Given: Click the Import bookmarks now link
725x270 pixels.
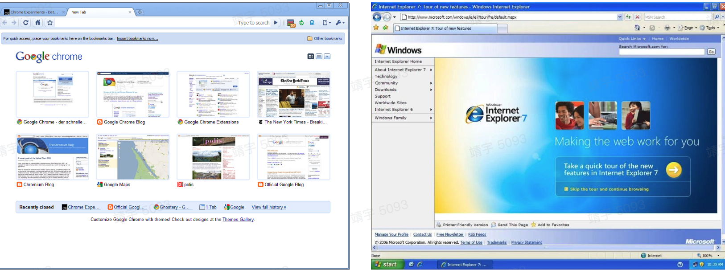Looking at the screenshot, I should [137, 39].
